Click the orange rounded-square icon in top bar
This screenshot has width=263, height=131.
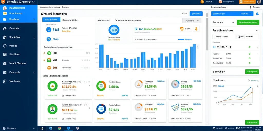tap(220, 2)
